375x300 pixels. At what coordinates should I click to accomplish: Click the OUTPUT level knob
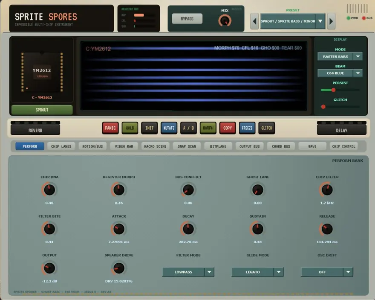49,268
